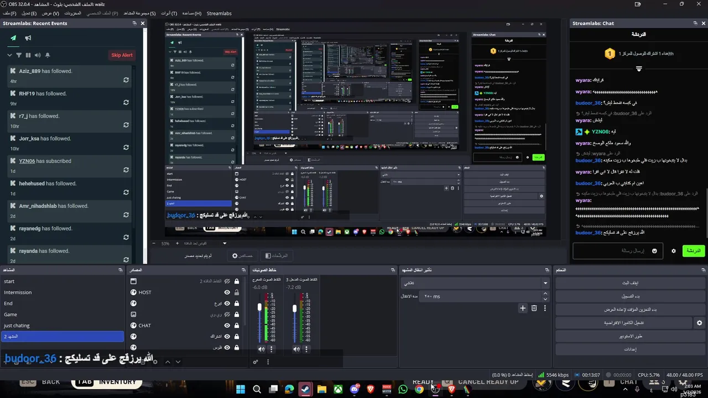Open the preview zoom dropdown next to 53%
Image resolution: width=708 pixels, height=398 pixels.
225,243
